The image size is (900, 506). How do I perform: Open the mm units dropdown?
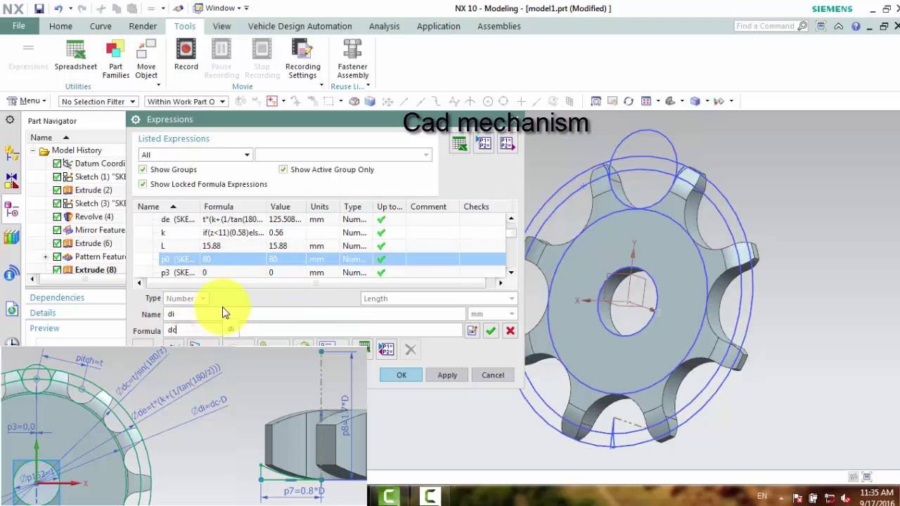493,314
